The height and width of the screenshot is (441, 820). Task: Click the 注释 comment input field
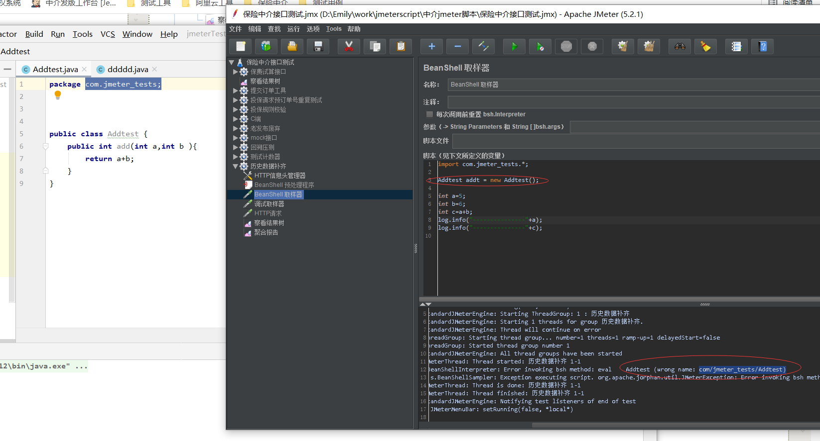pos(634,102)
